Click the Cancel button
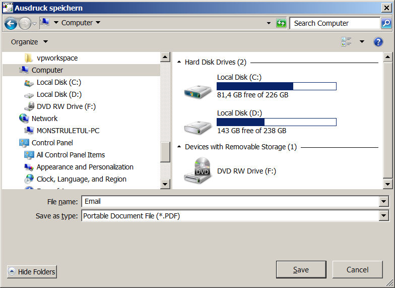 pos(357,270)
